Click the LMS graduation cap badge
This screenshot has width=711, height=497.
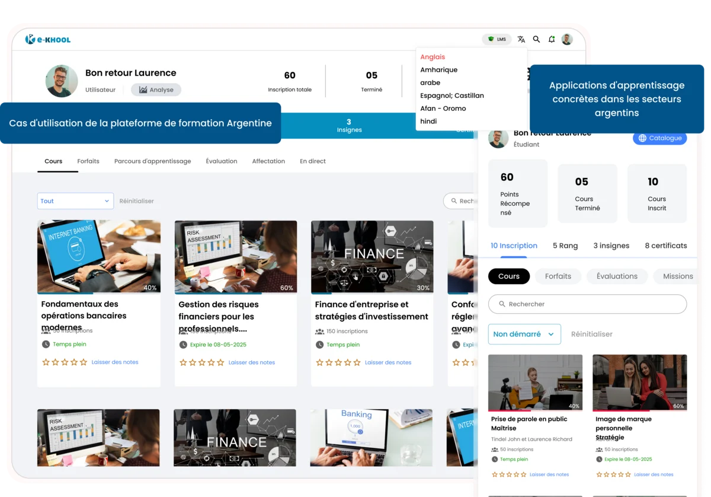coord(497,39)
